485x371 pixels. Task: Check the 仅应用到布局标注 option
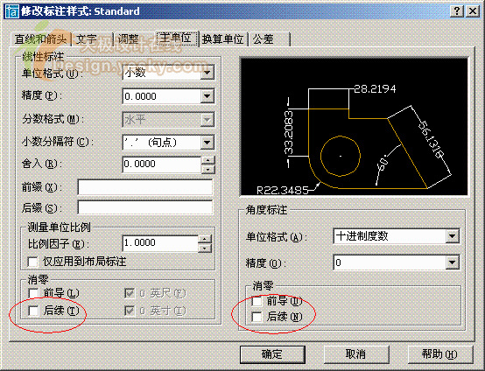coord(32,262)
